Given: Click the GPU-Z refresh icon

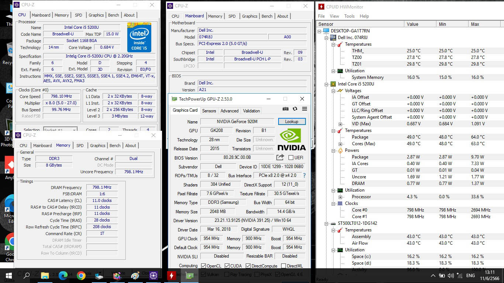Looking at the screenshot, I should tap(295, 109).
